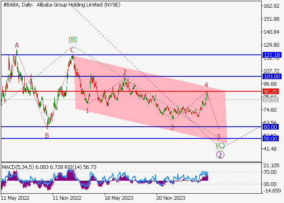
Task: Click the 21.105 MACD scale value
Action: coord(272,166)
